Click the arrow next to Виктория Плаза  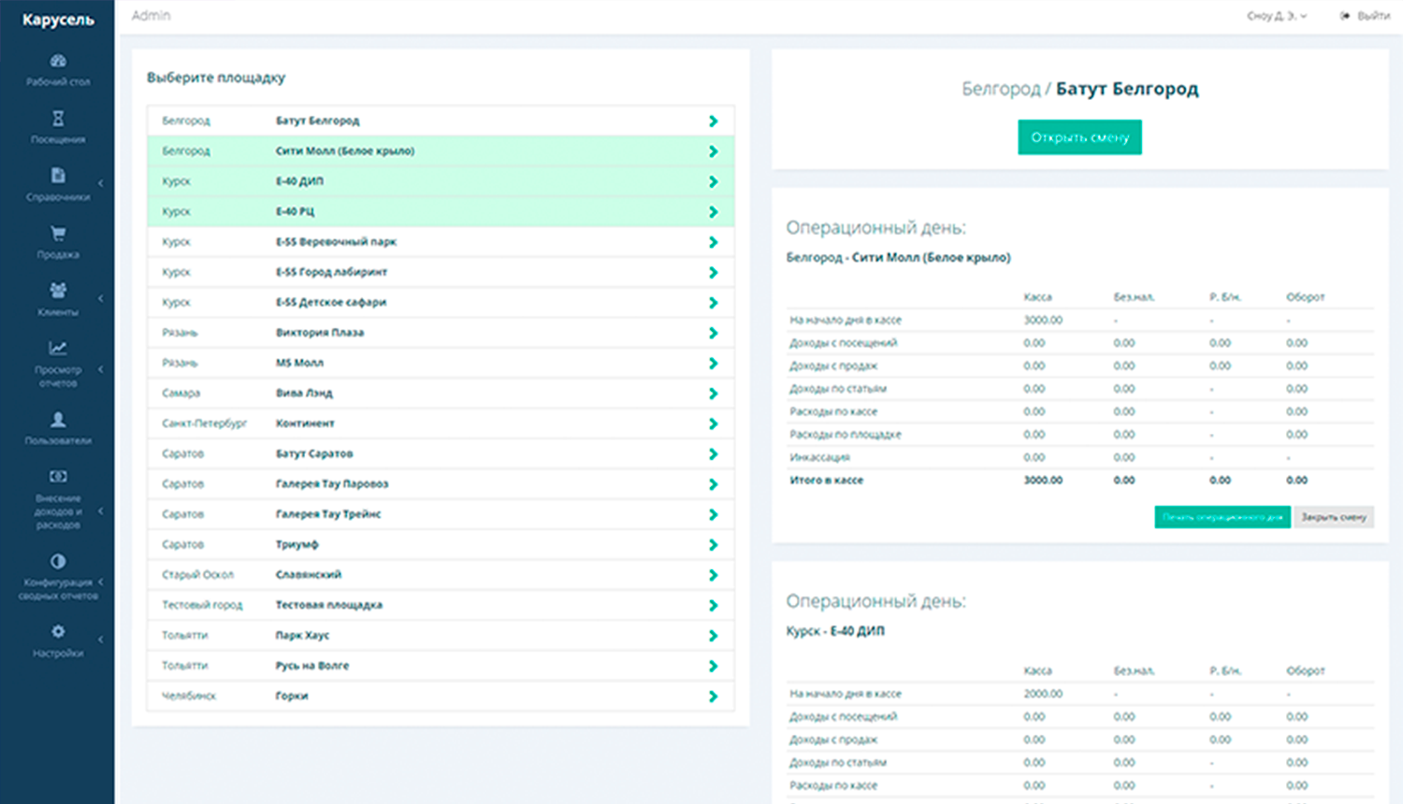tap(713, 333)
